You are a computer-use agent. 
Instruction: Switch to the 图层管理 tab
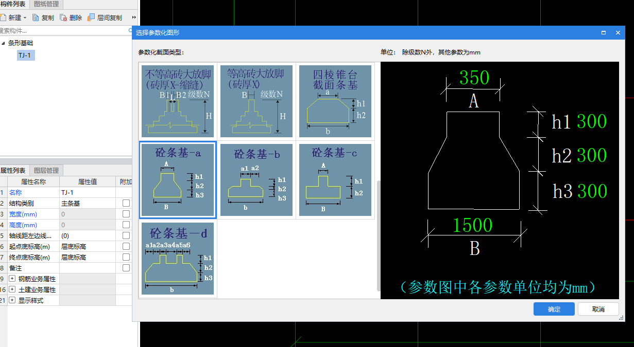[x=46, y=170]
